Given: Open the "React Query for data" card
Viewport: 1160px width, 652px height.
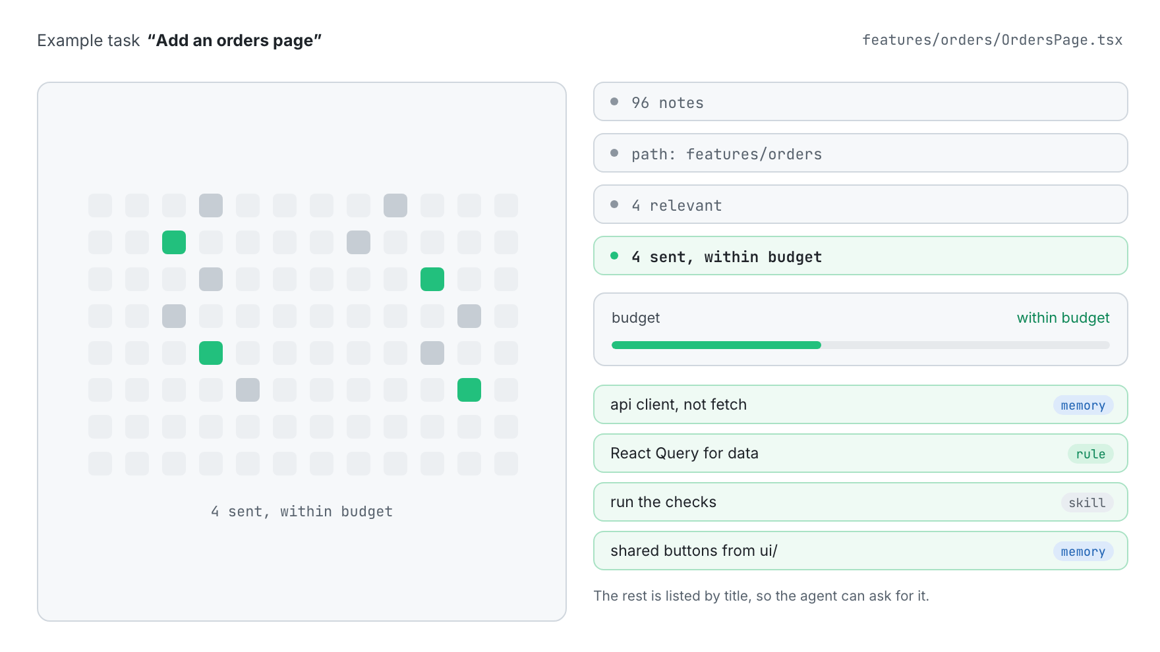Looking at the screenshot, I should (860, 453).
